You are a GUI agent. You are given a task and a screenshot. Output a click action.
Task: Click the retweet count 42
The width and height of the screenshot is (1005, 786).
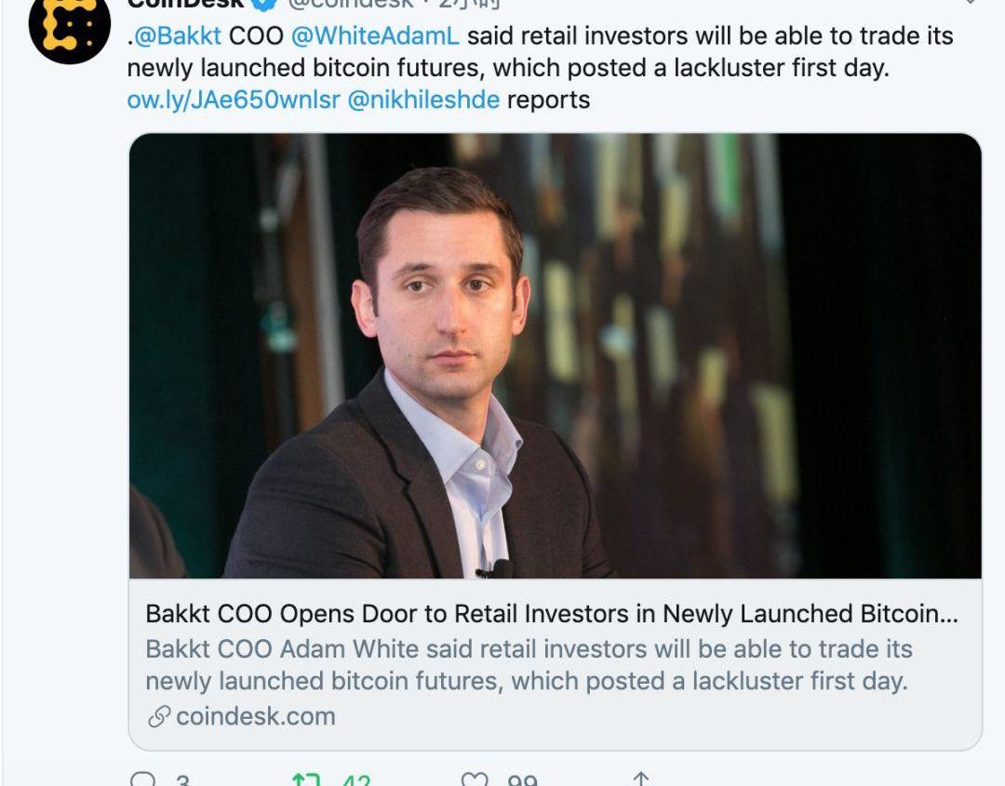click(x=355, y=779)
